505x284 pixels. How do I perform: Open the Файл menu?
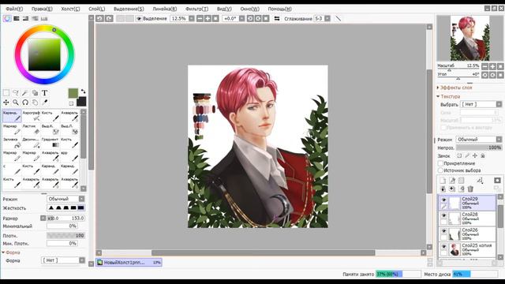pos(14,9)
